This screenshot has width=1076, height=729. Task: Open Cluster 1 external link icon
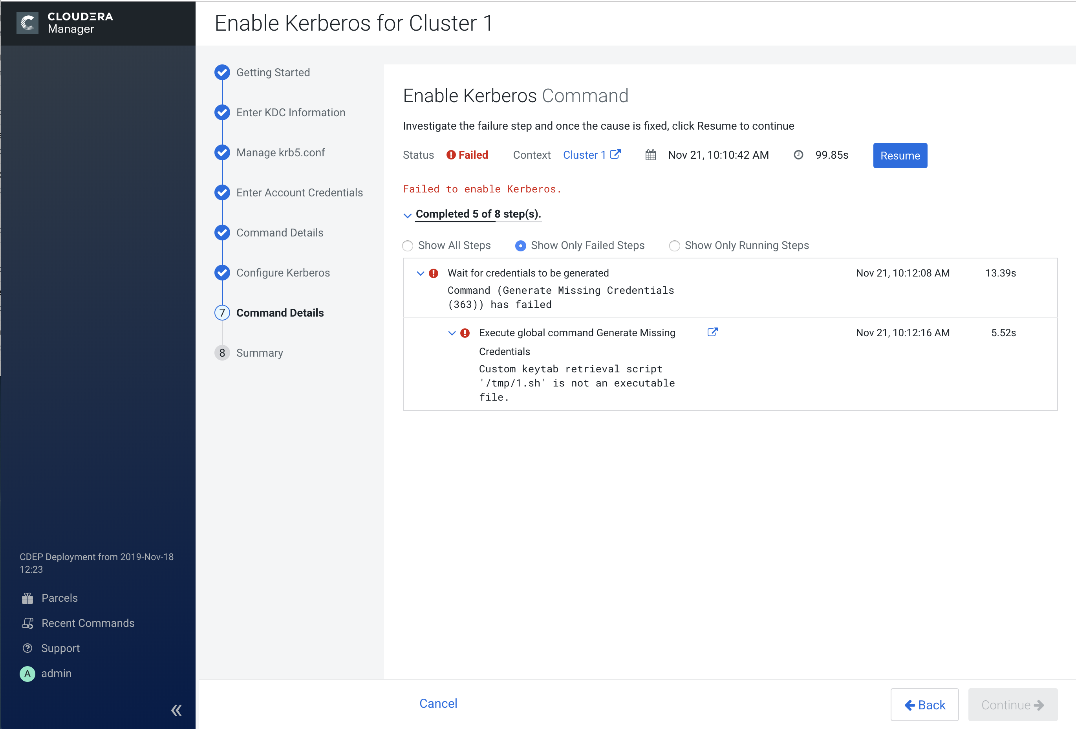615,154
